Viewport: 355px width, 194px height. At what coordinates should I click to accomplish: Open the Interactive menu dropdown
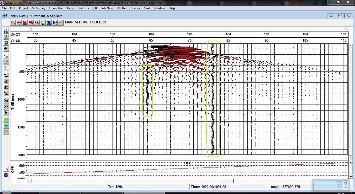[x=56, y=8]
